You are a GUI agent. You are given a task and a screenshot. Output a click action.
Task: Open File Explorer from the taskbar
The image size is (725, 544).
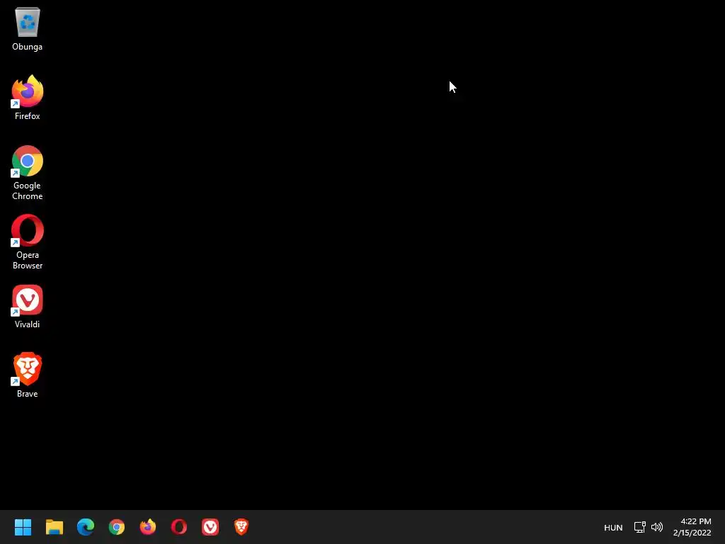[55, 527]
